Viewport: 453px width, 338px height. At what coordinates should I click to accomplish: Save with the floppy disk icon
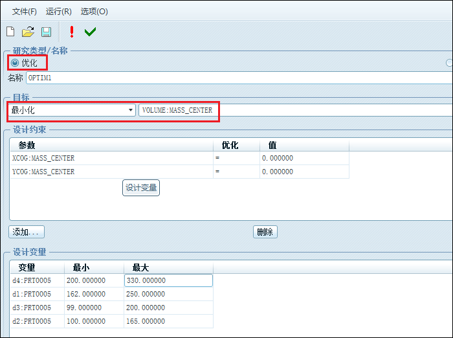[x=46, y=32]
